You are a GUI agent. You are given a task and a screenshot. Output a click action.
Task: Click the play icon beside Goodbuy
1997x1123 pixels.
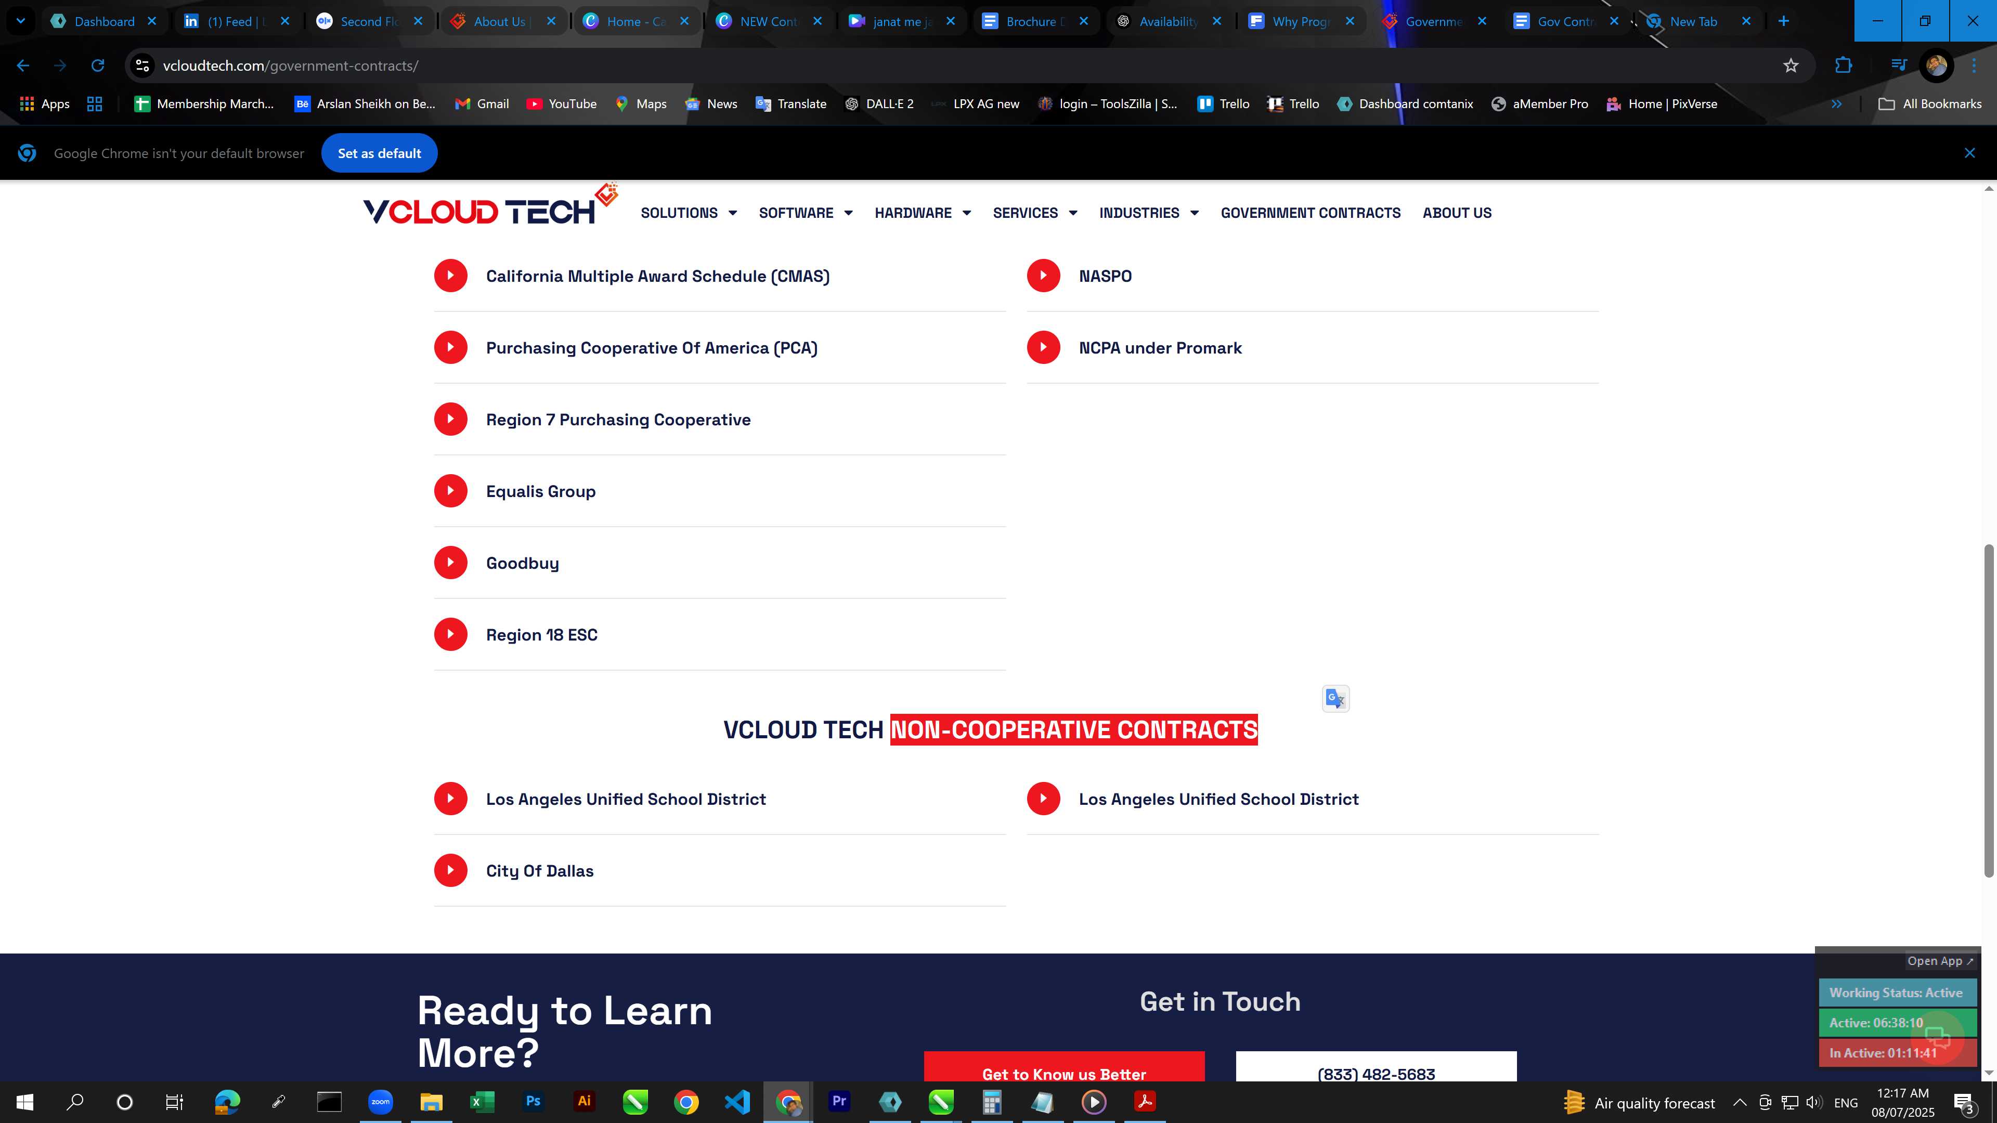click(x=450, y=563)
